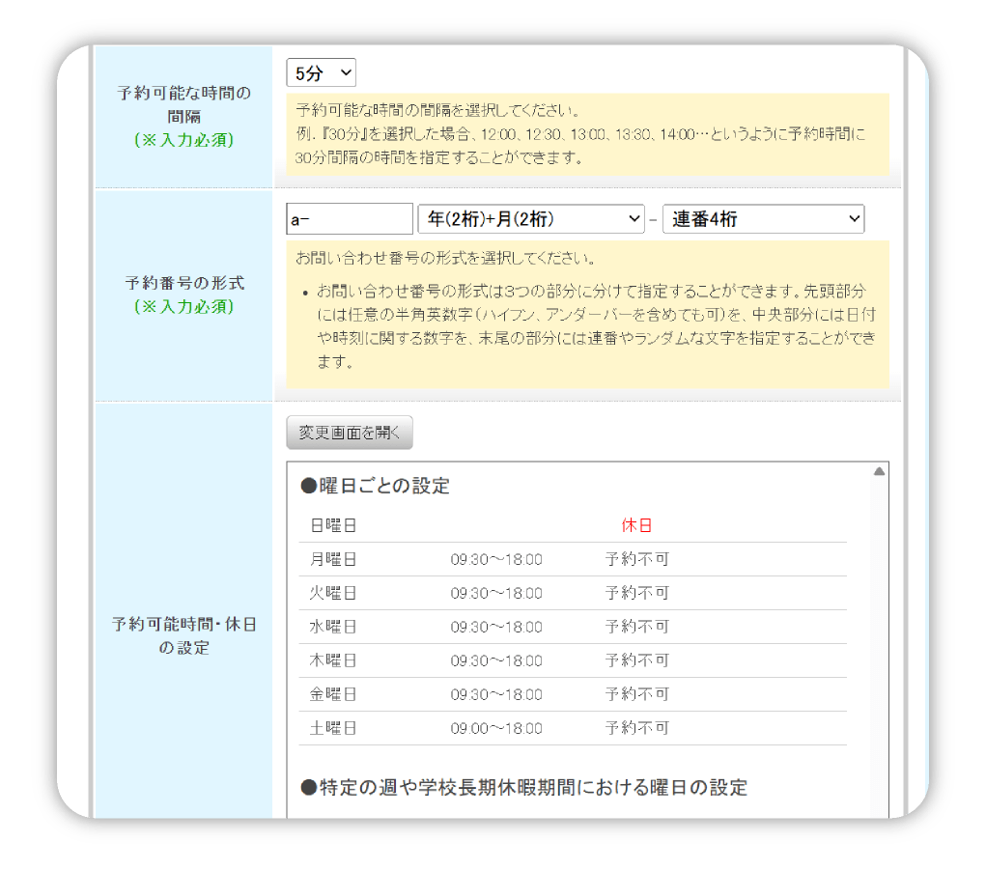Open the 5分 time interval dropdown

[321, 73]
